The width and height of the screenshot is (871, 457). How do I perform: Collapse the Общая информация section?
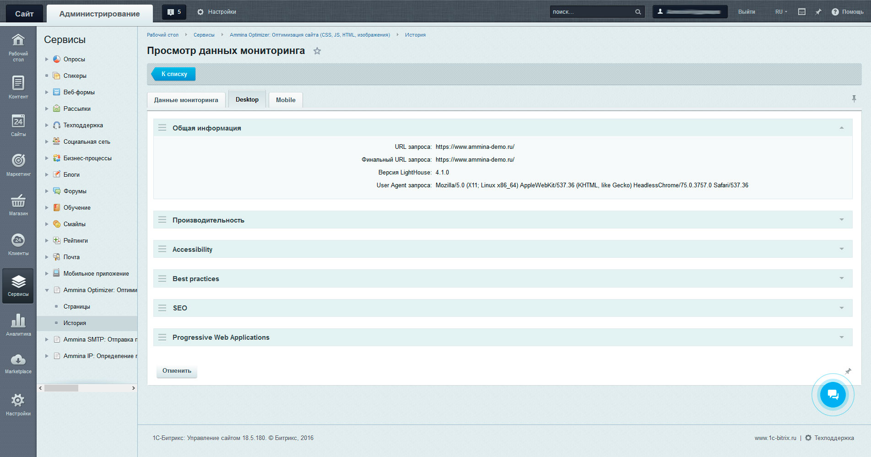tap(841, 128)
